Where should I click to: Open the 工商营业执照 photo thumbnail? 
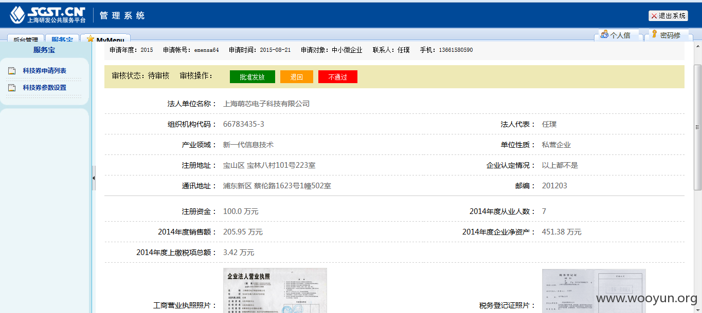pyautogui.click(x=275, y=290)
